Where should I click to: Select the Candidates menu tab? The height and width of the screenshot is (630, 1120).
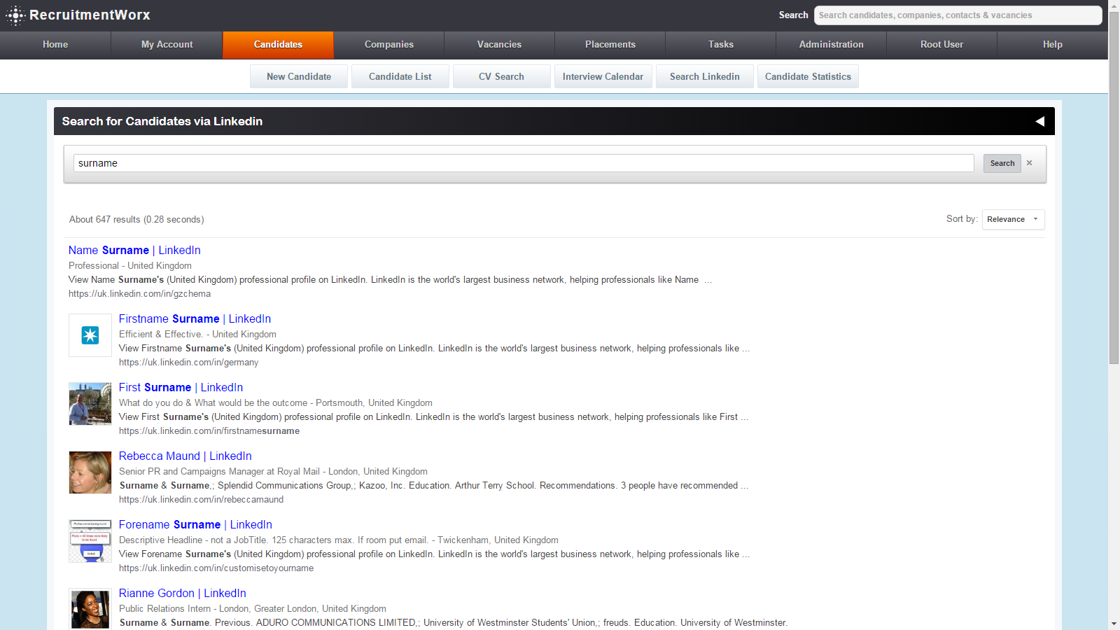coord(278,45)
